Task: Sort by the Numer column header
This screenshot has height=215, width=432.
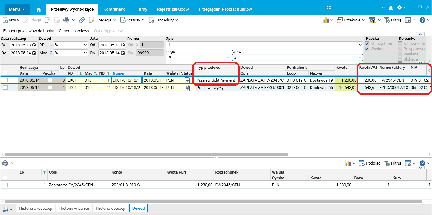Action: (127, 73)
